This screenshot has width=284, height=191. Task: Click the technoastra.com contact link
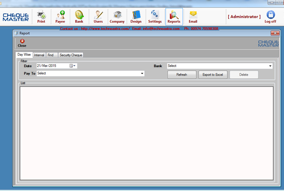[x=105, y=29]
